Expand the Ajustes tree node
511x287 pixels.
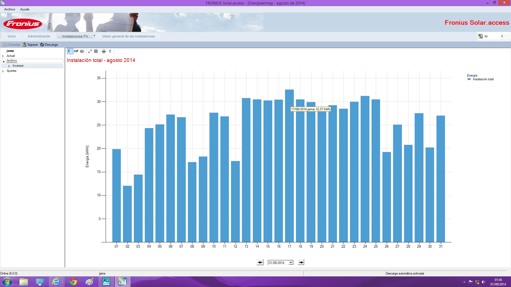[3, 71]
